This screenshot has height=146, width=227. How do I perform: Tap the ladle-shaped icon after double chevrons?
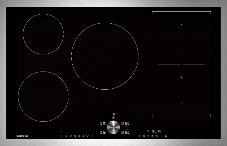pyautogui.click(x=83, y=136)
